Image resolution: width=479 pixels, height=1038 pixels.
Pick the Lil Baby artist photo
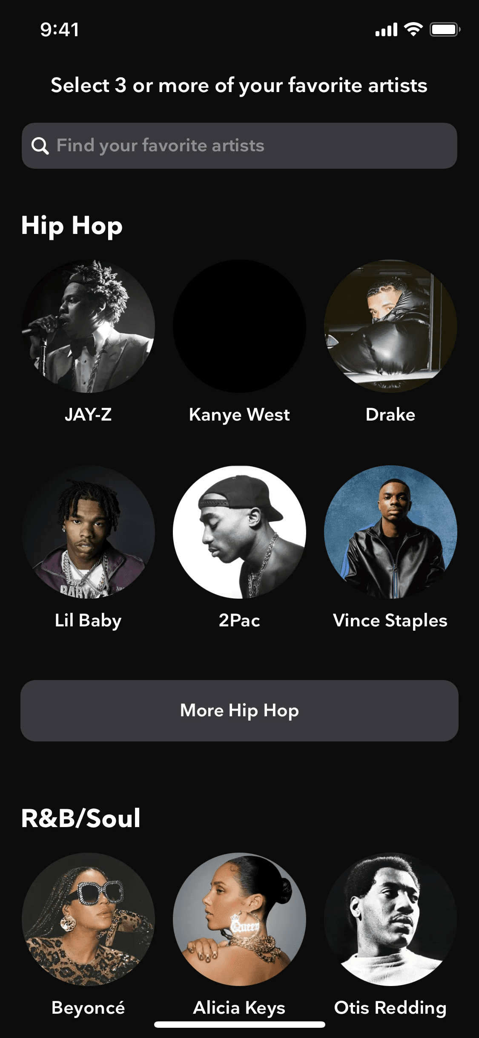[x=88, y=532]
